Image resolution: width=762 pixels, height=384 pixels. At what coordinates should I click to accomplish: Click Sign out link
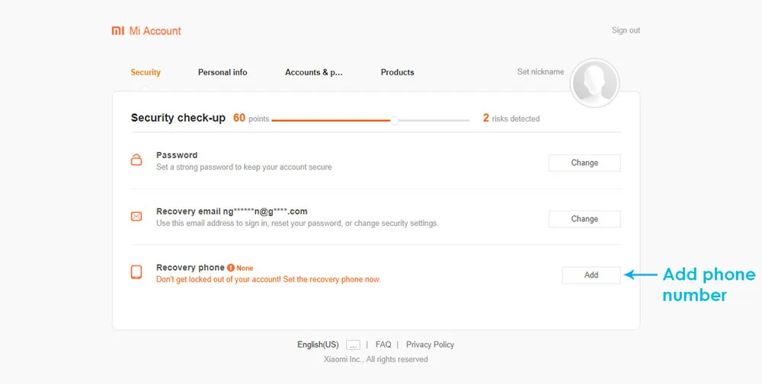tap(626, 30)
